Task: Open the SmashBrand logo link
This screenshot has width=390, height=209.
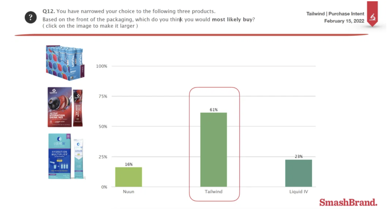Action: pyautogui.click(x=348, y=202)
